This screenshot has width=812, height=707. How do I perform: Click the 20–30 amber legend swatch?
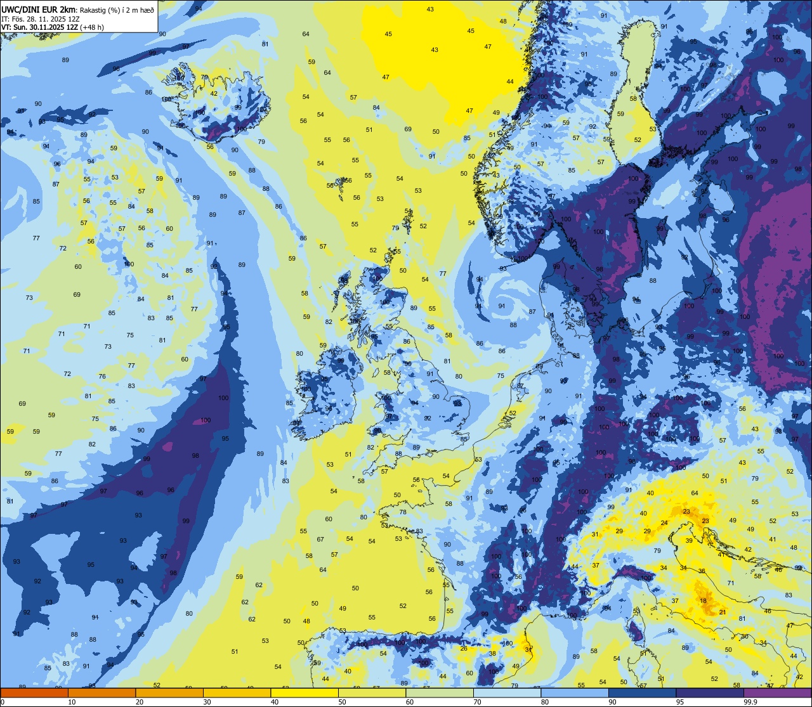point(169,692)
